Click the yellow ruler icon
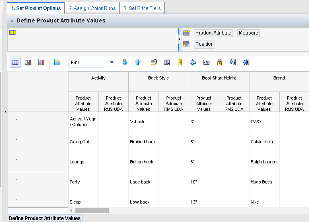This screenshot has height=222, width=309. [180, 62]
